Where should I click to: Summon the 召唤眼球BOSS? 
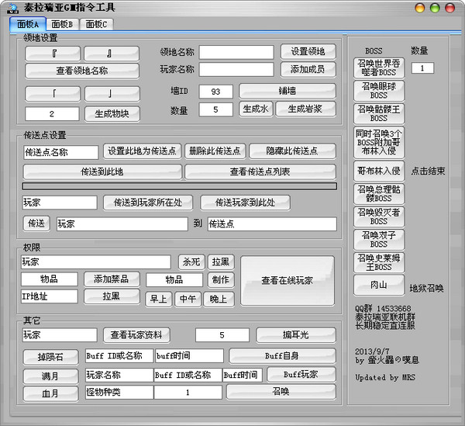click(x=378, y=91)
